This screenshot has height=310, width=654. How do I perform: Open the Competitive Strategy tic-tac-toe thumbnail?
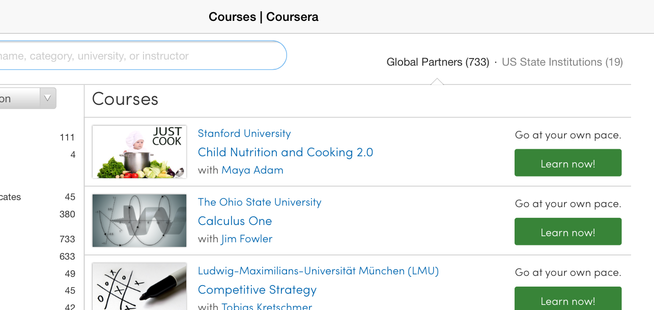(x=139, y=286)
